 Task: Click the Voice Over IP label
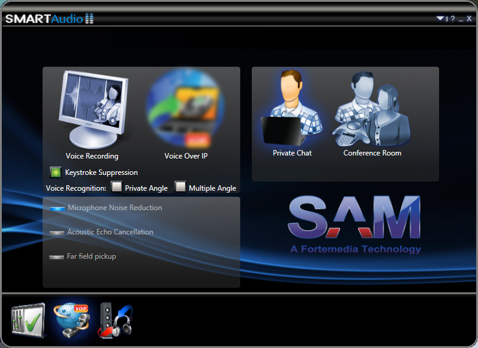point(186,156)
